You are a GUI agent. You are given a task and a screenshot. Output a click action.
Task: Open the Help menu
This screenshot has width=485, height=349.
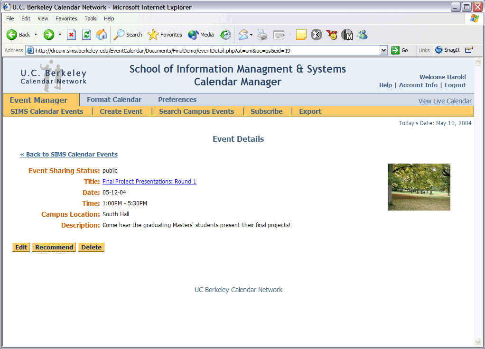click(109, 18)
